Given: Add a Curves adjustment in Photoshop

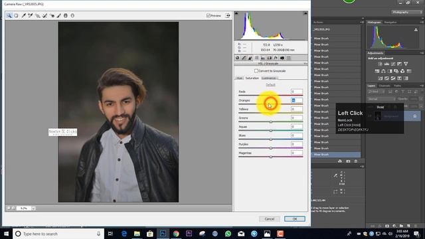Looking at the screenshot, I should click(393, 64).
